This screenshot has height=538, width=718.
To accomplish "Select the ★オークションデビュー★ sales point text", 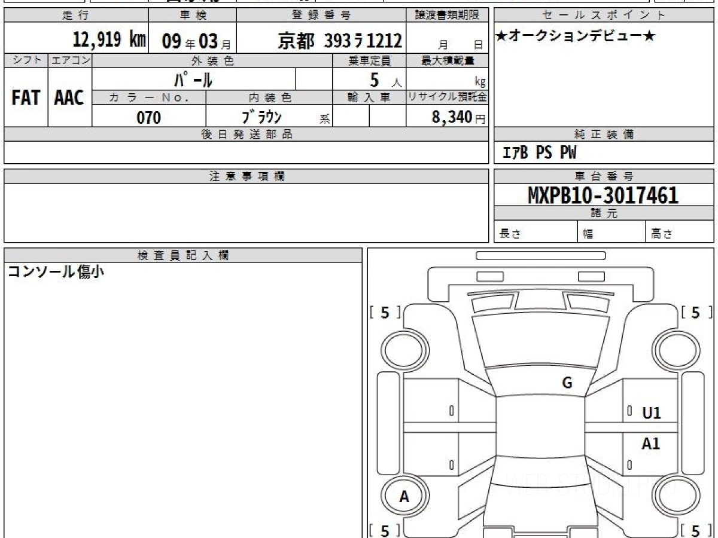I will (575, 36).
